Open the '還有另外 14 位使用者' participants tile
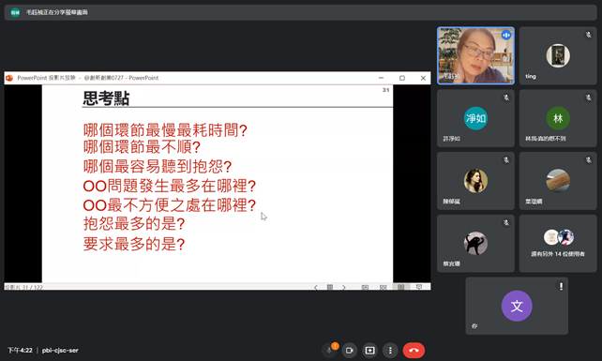 coord(558,244)
